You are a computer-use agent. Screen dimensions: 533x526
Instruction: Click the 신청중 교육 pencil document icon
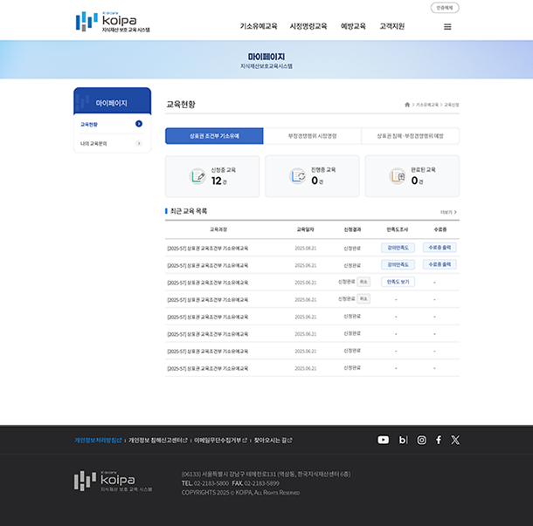198,176
